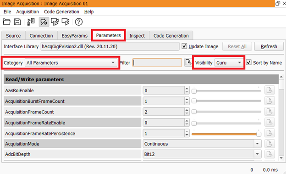Open the File menu

(x=7, y=11)
